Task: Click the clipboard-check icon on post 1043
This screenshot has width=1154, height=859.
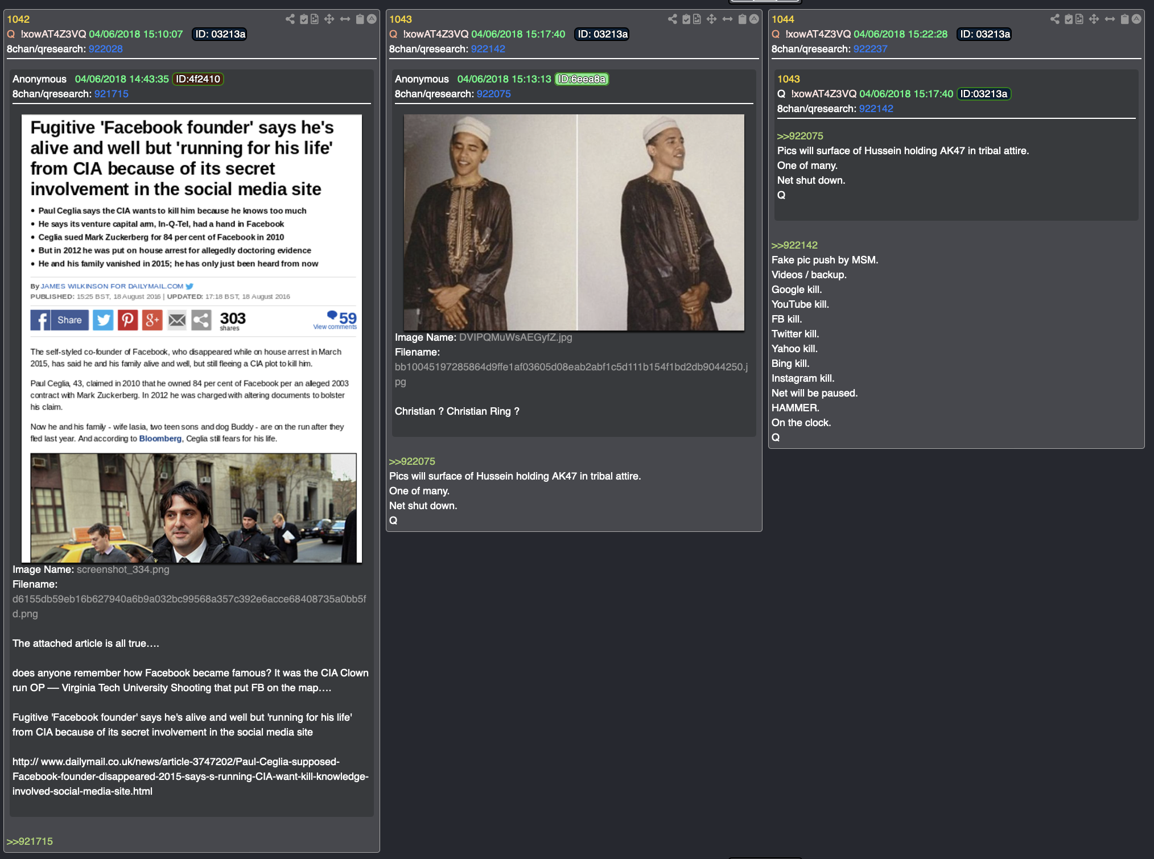Action: click(x=686, y=19)
